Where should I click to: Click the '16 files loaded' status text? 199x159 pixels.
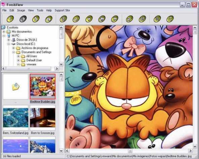click(12, 156)
